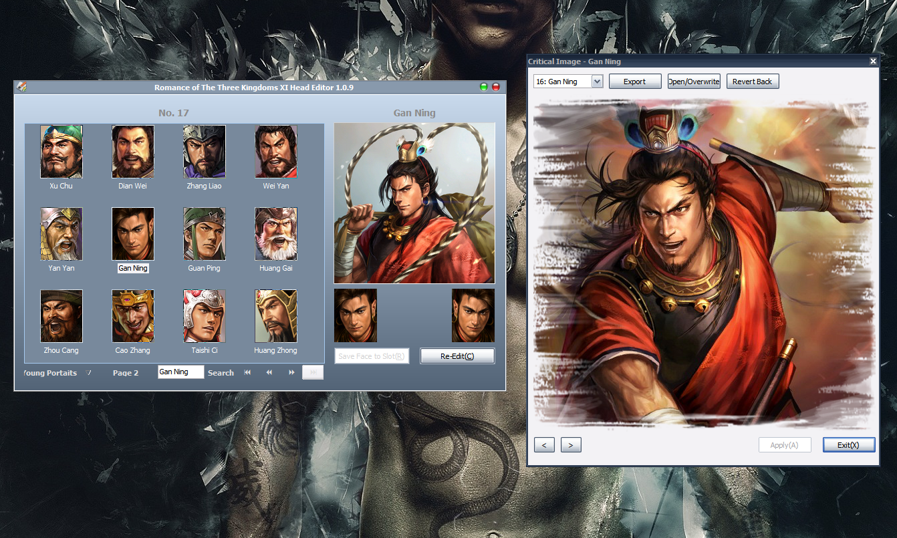Image resolution: width=897 pixels, height=538 pixels.
Task: Click the 'Page 2' label
Action: point(126,373)
